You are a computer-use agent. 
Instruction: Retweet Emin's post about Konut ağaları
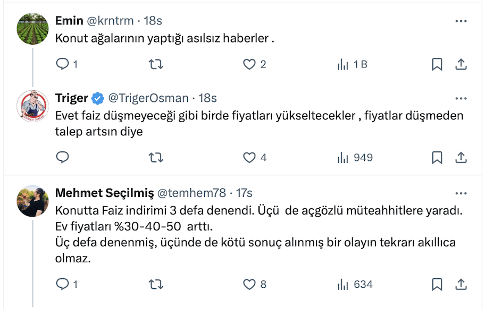pyautogui.click(x=156, y=64)
